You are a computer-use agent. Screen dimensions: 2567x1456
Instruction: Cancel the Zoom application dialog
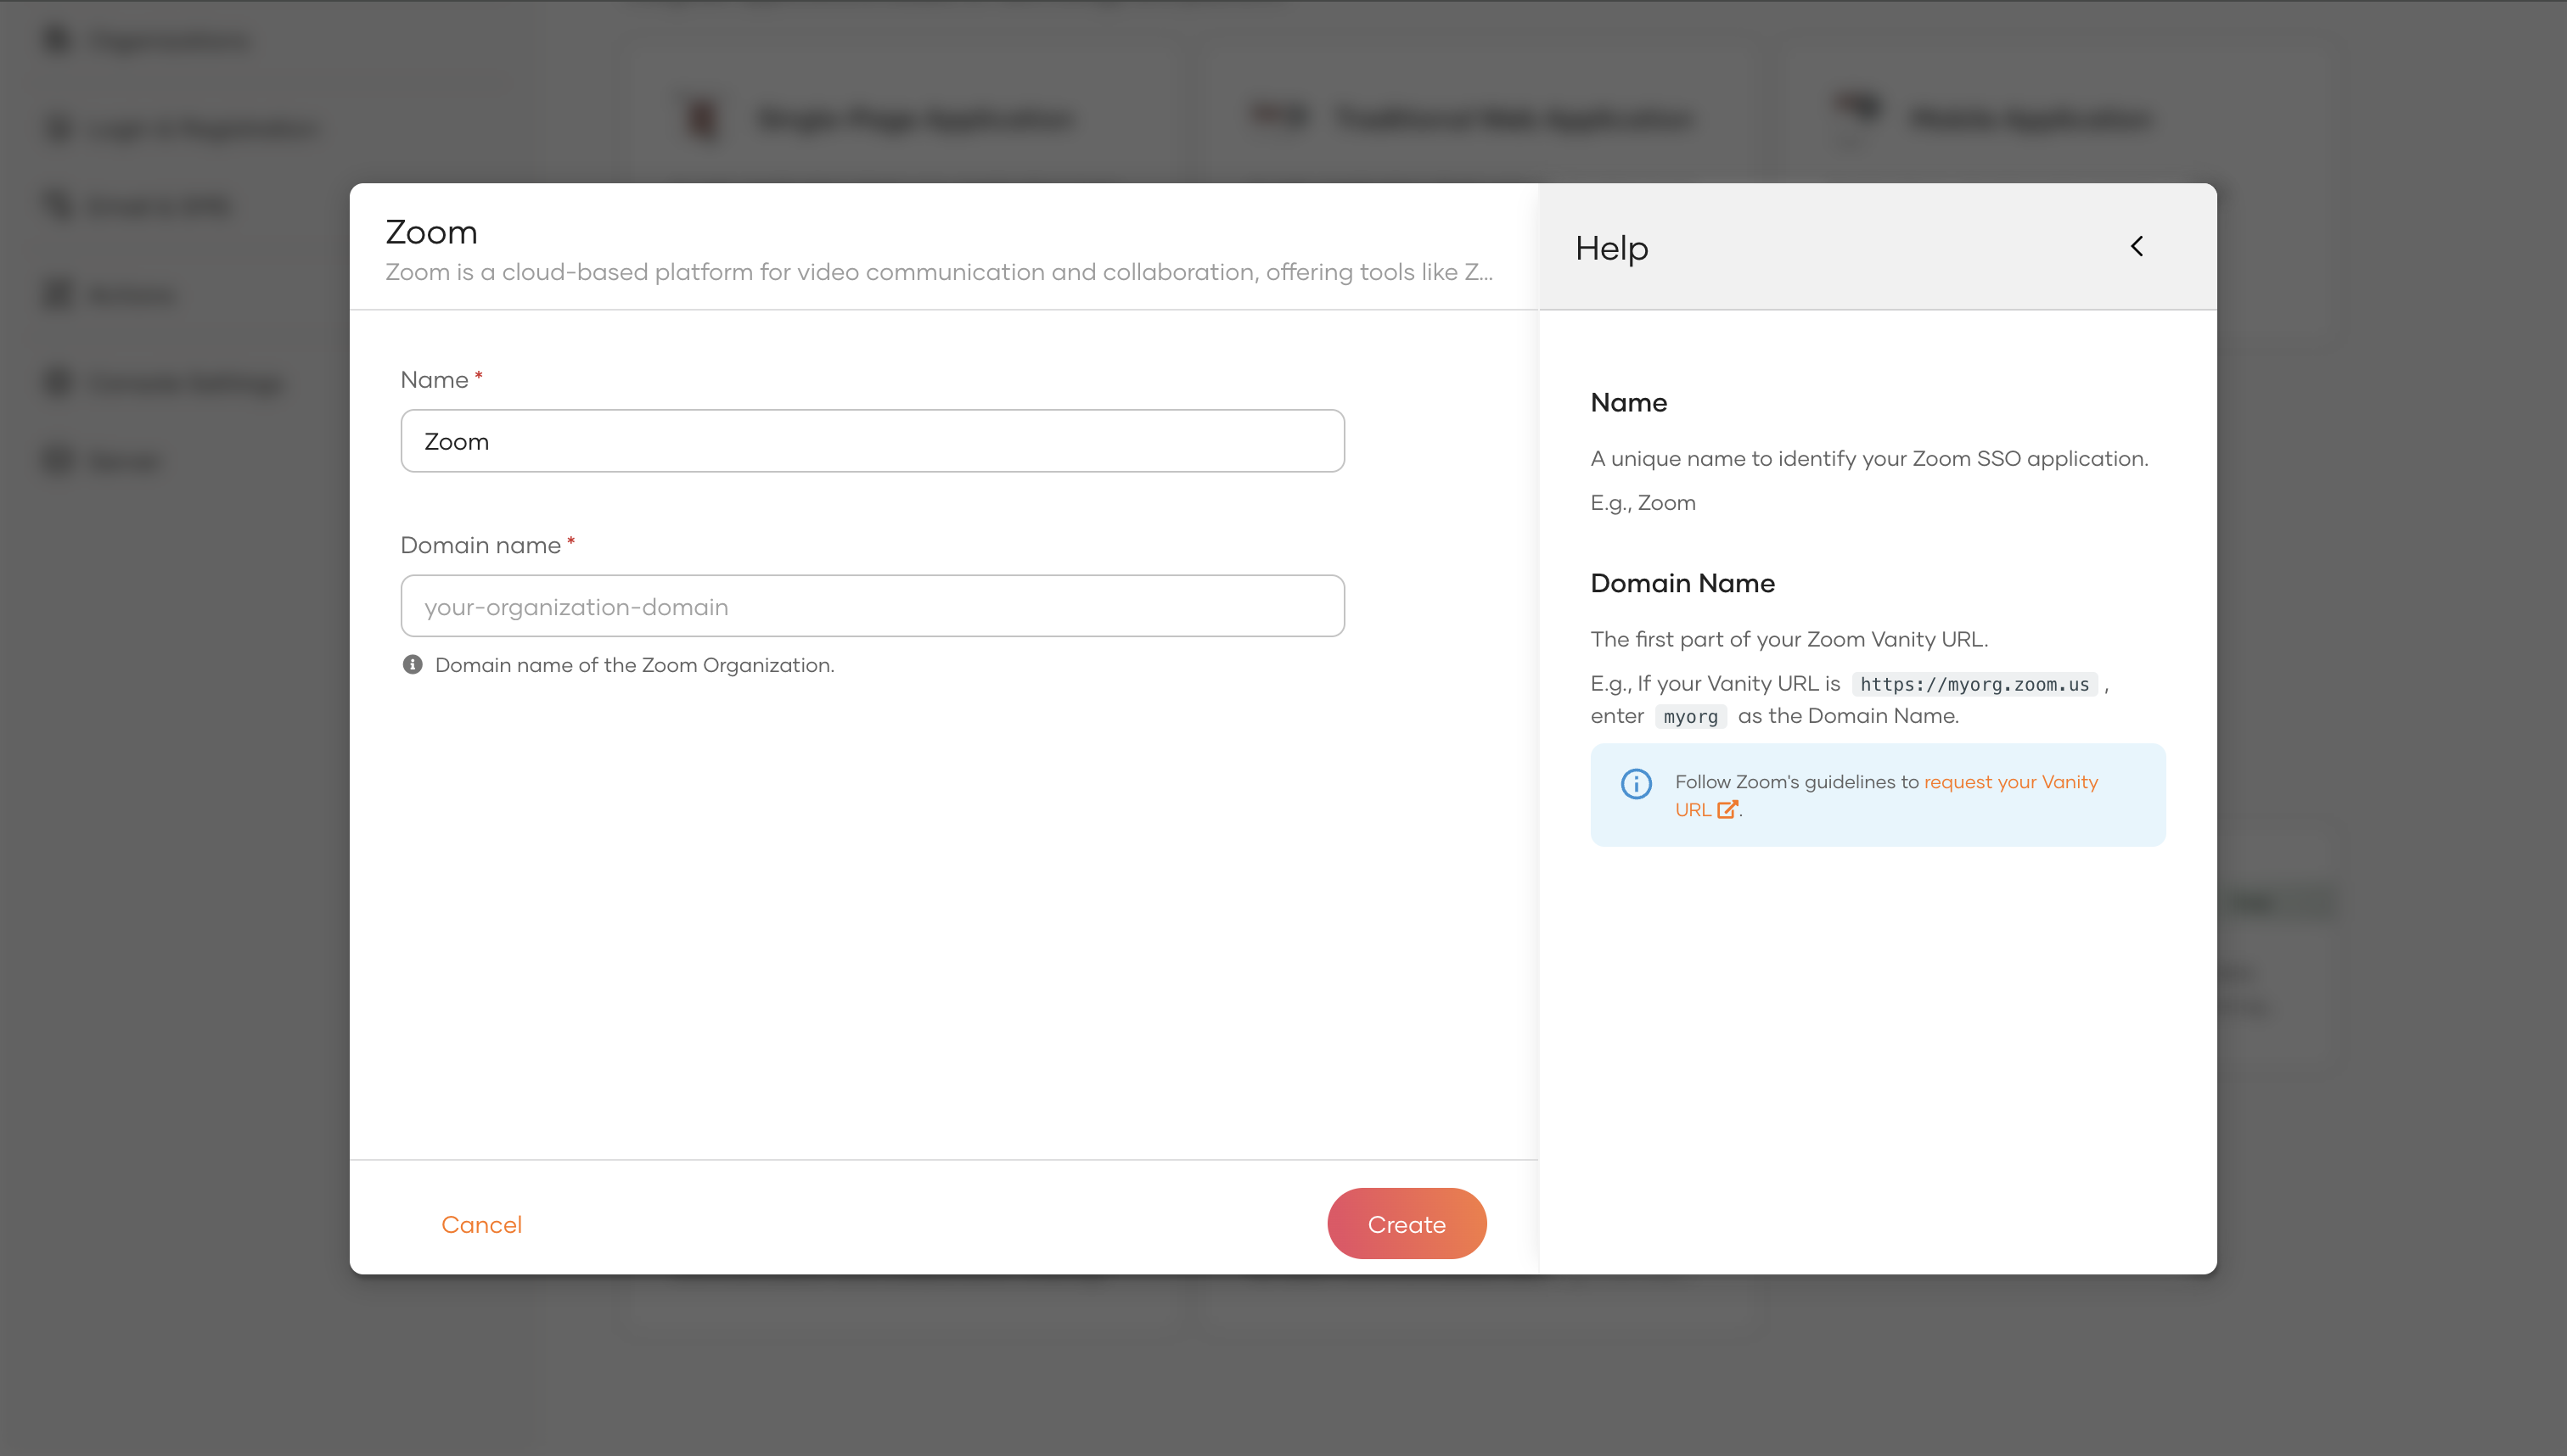coord(481,1225)
